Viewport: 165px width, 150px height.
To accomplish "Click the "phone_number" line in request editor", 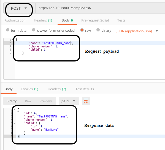I will (44, 46).
